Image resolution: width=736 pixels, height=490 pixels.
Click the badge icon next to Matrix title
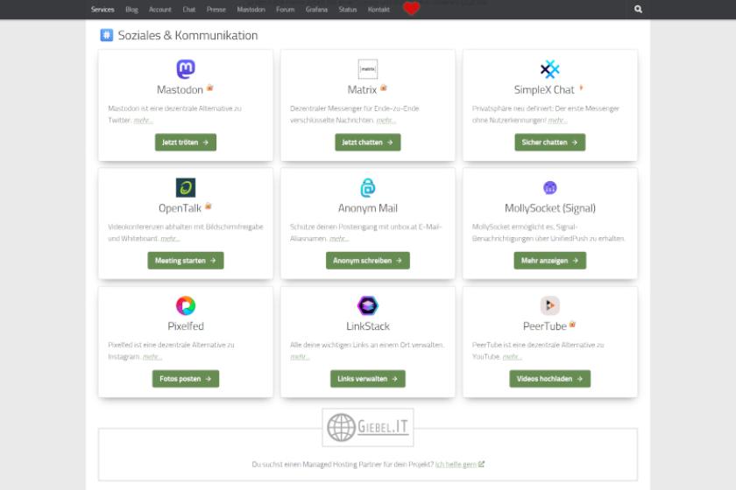click(384, 87)
